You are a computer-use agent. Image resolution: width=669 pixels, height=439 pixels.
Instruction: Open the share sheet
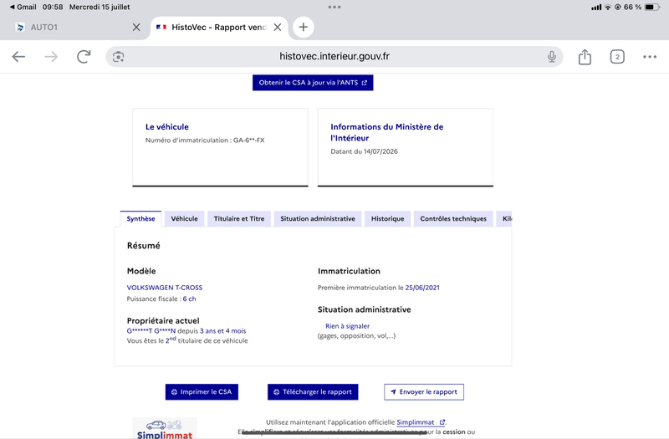(585, 56)
